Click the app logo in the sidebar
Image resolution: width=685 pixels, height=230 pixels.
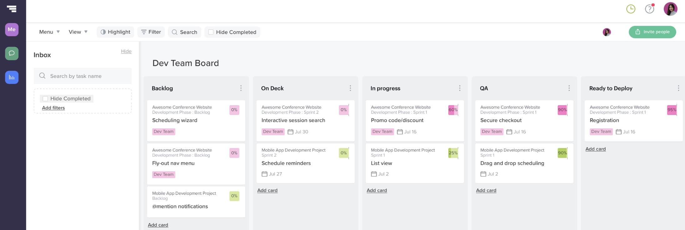point(12,9)
